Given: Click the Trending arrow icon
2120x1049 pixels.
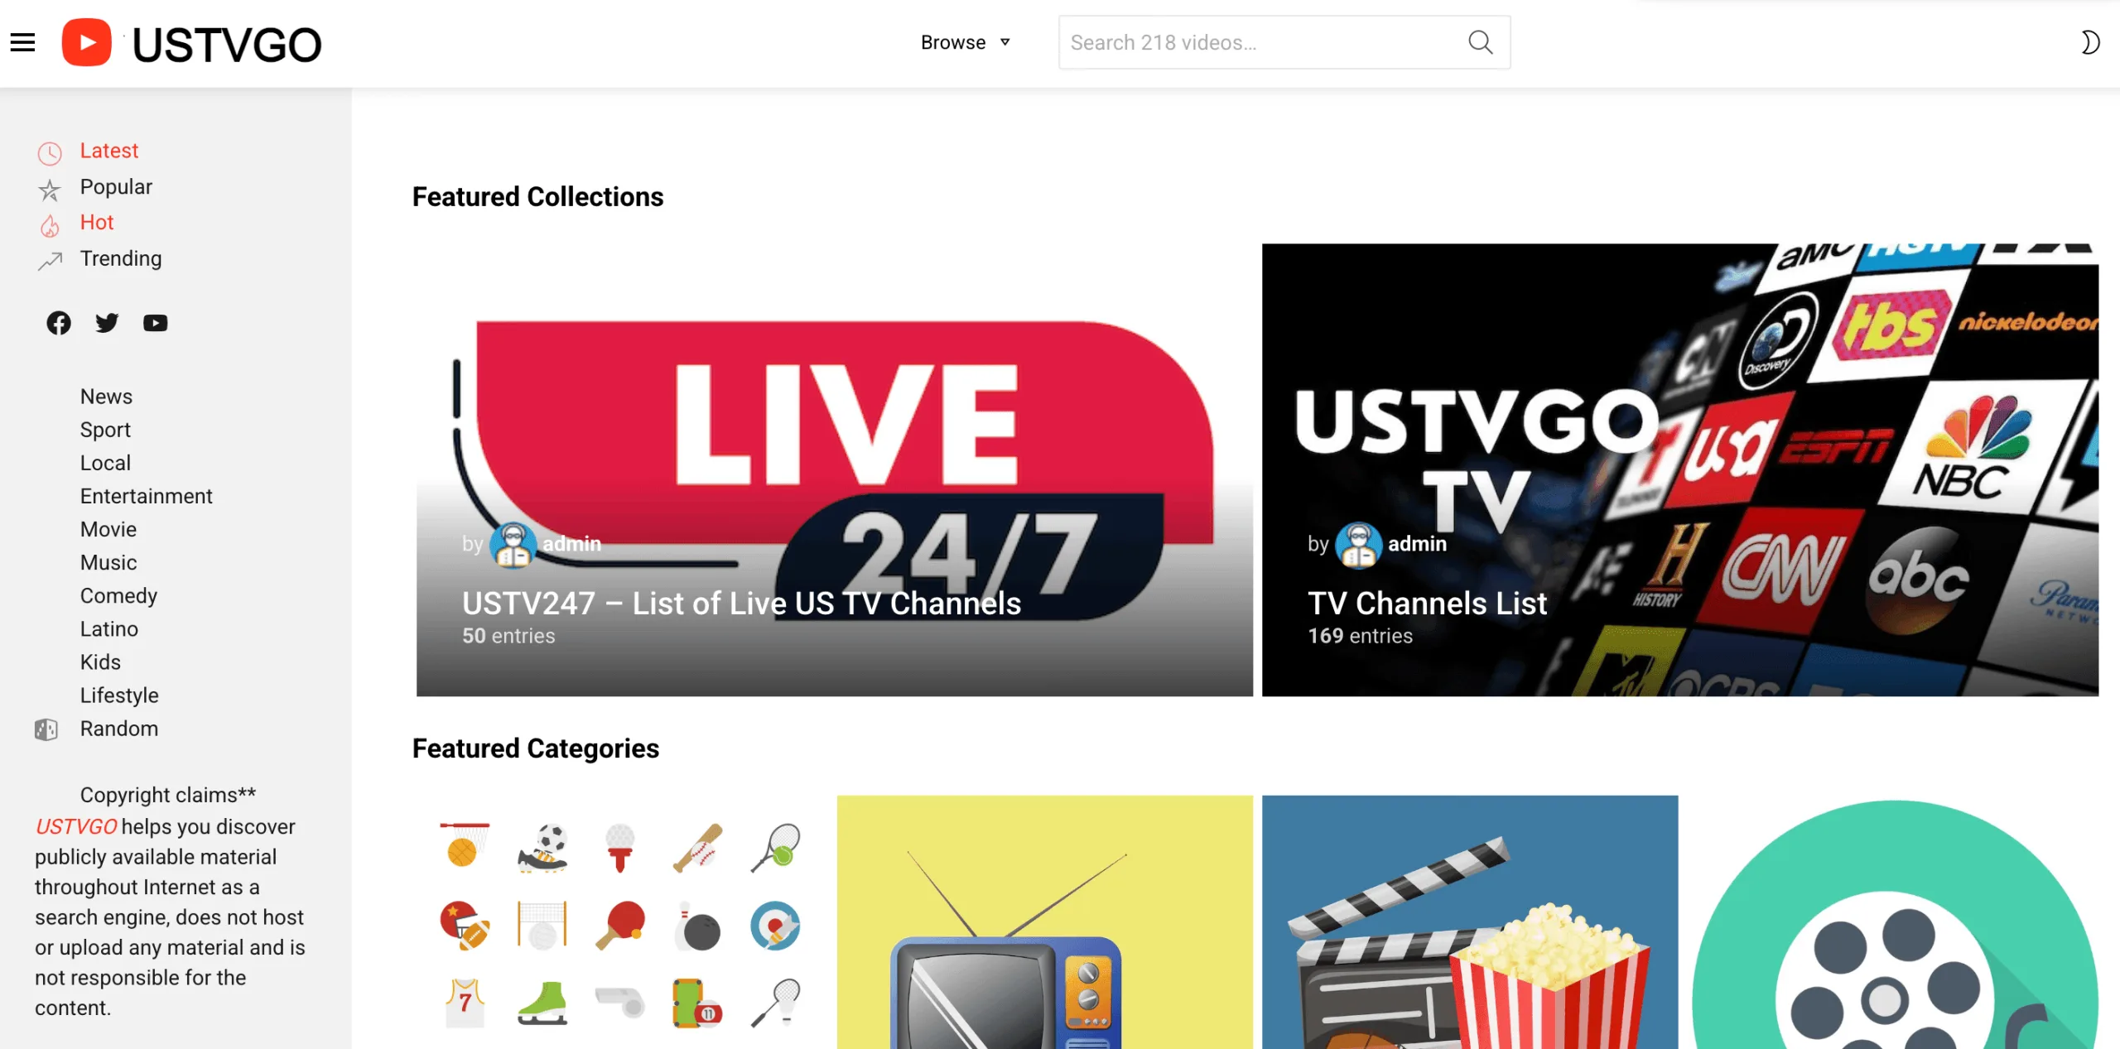Looking at the screenshot, I should [x=50, y=261].
